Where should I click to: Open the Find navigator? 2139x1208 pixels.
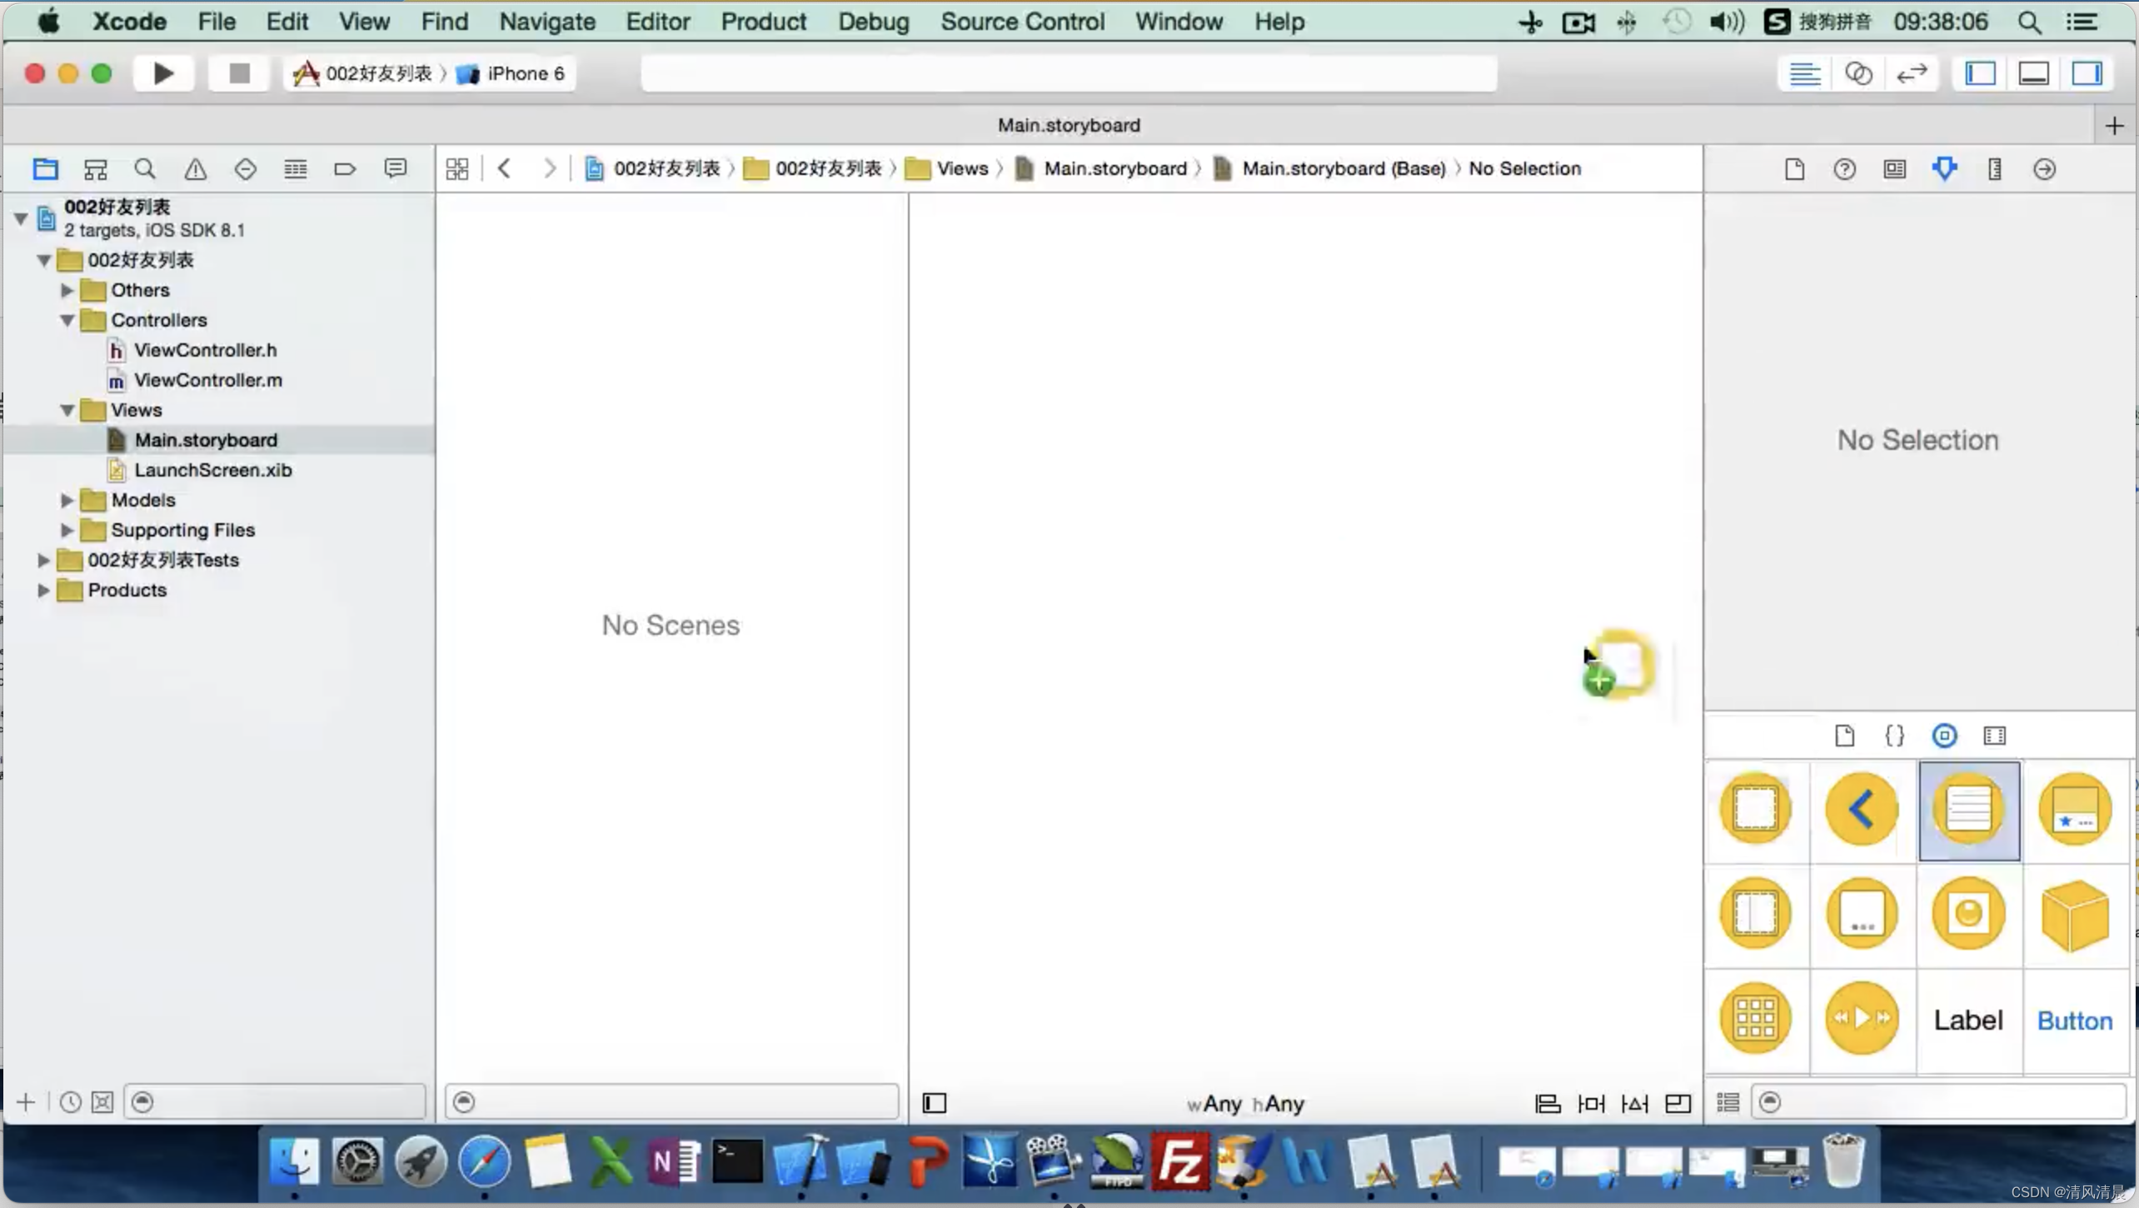tap(145, 169)
